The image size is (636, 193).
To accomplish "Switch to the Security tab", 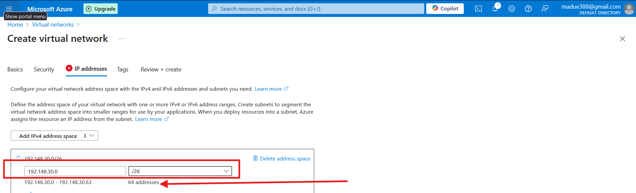I will (44, 69).
